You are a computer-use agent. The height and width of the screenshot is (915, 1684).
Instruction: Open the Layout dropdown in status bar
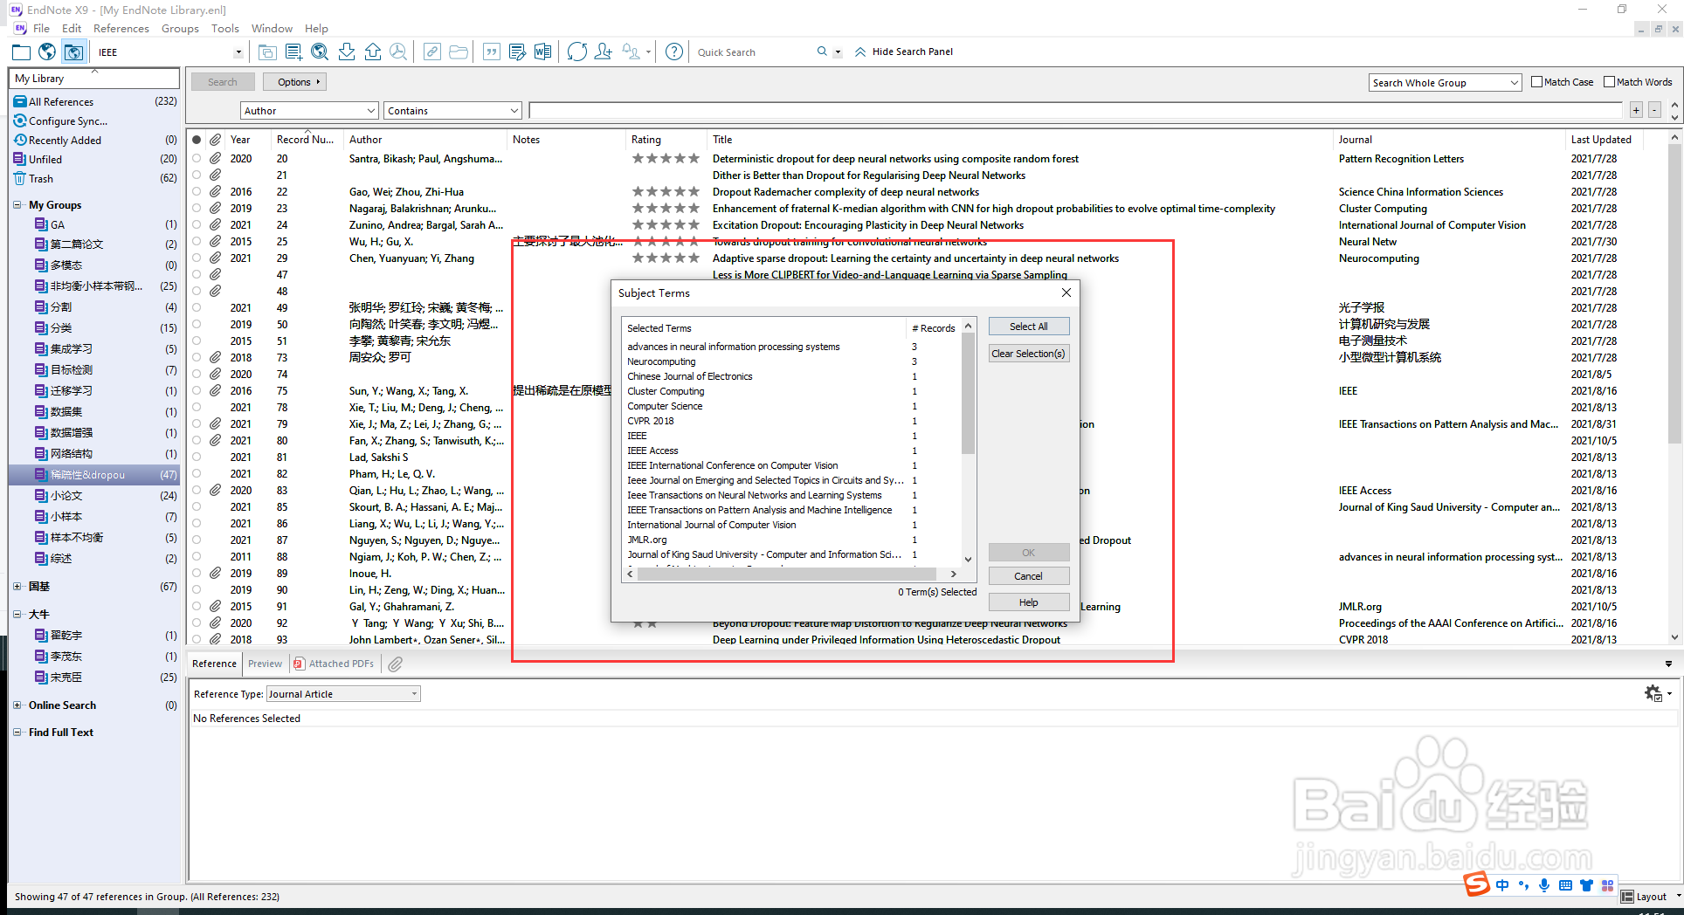tap(1651, 897)
